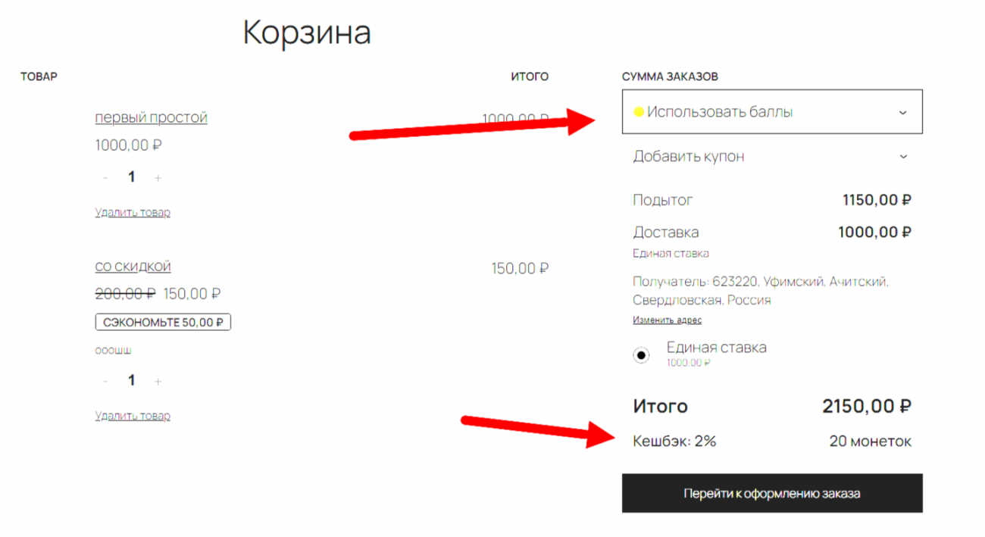Decrease quantity of "первый простой" item

coord(105,177)
